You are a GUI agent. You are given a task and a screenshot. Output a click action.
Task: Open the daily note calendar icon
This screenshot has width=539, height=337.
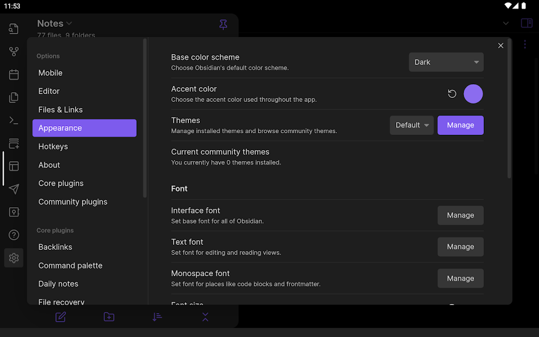(x=14, y=75)
